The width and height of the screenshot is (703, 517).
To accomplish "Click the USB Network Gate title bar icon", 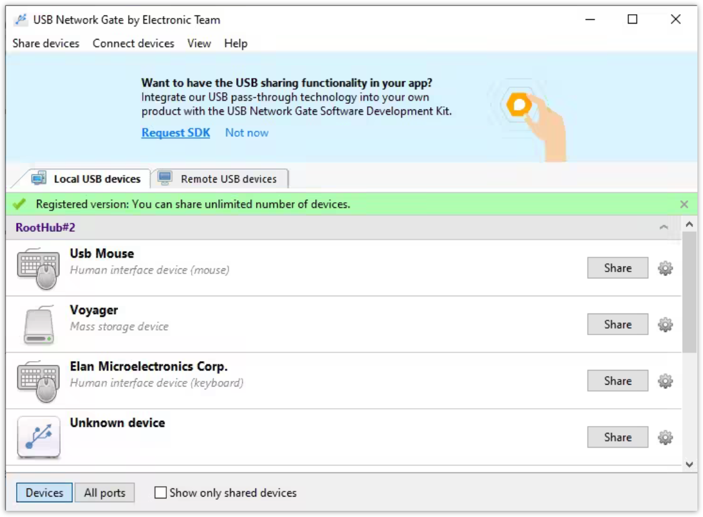I will pyautogui.click(x=20, y=19).
